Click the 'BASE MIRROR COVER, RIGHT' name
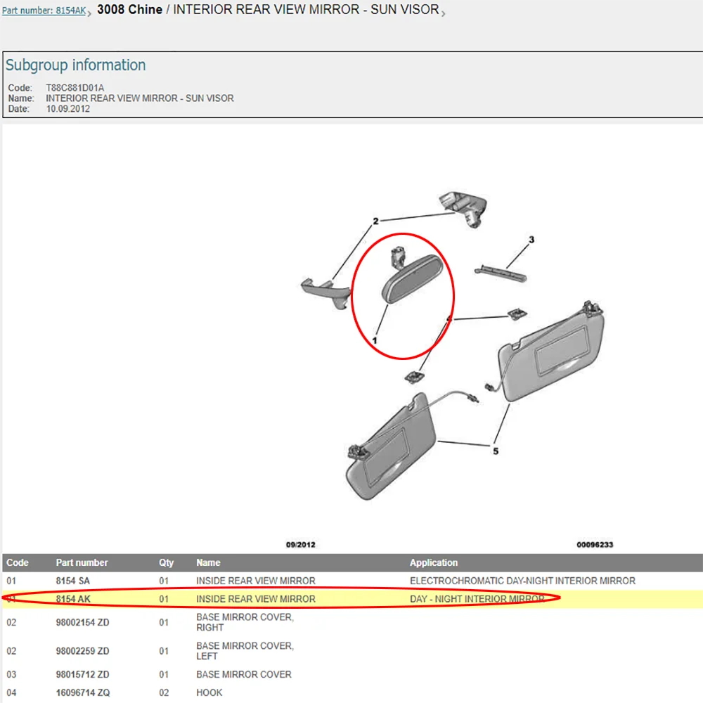The image size is (703, 703). point(245,622)
